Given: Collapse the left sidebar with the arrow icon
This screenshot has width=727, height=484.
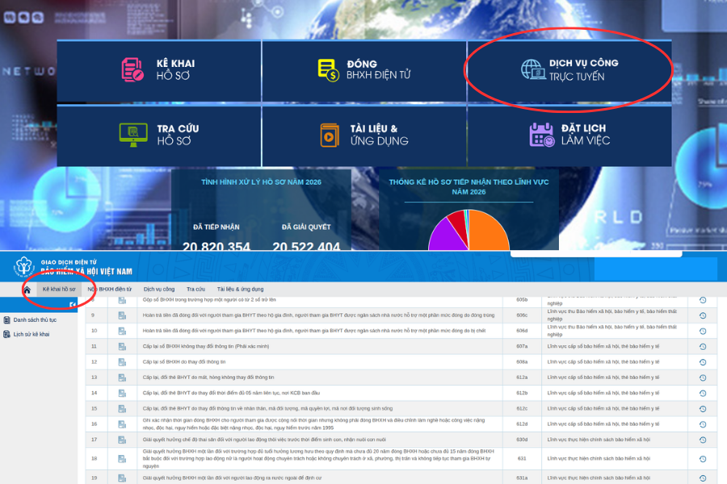Looking at the screenshot, I should point(73,304).
